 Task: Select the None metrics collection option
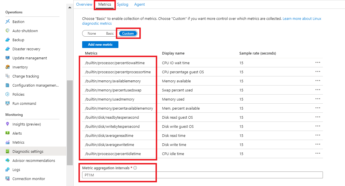[x=91, y=33]
